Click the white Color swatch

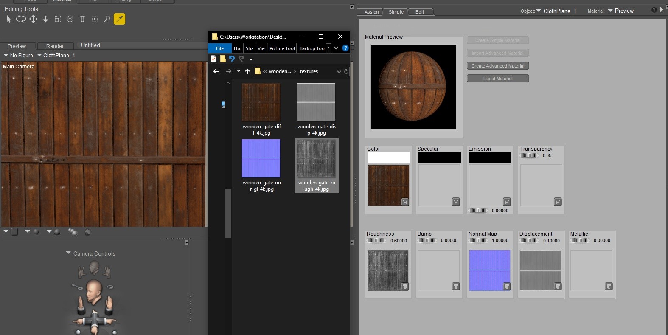point(388,158)
